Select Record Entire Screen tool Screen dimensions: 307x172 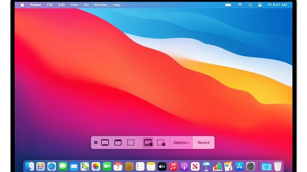148,143
